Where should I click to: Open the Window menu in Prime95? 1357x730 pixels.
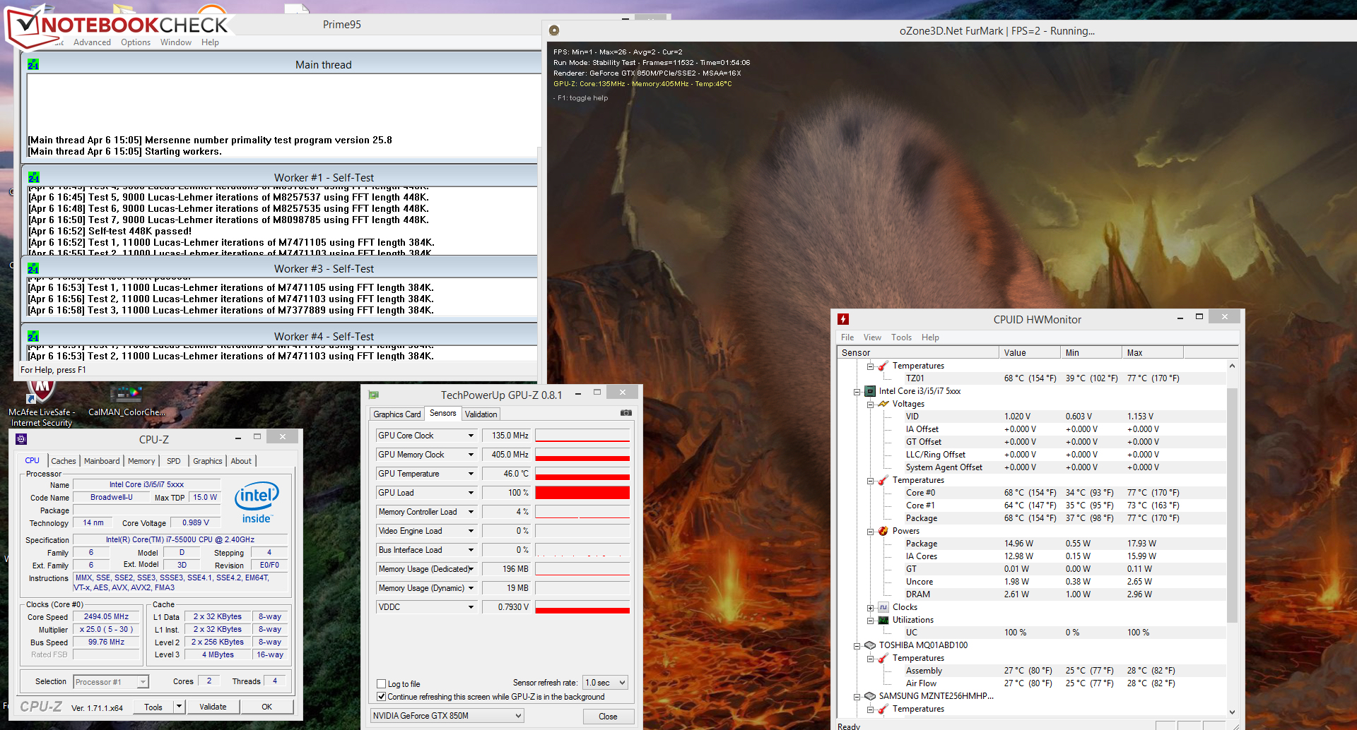(x=176, y=42)
